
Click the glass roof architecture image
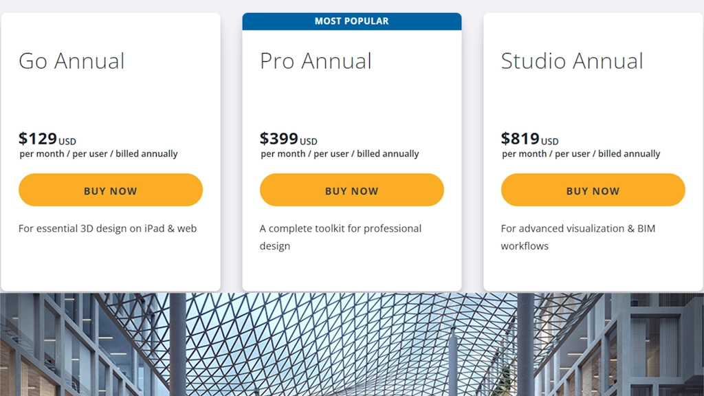(x=351, y=344)
